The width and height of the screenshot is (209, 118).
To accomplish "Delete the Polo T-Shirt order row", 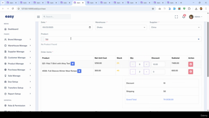I will (191, 64).
